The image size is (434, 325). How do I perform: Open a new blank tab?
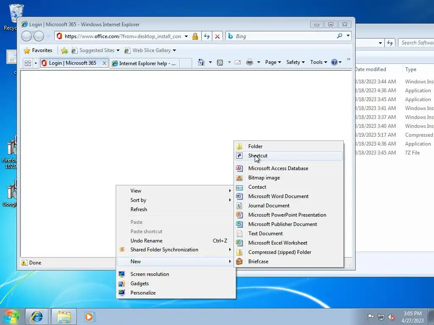tap(186, 63)
